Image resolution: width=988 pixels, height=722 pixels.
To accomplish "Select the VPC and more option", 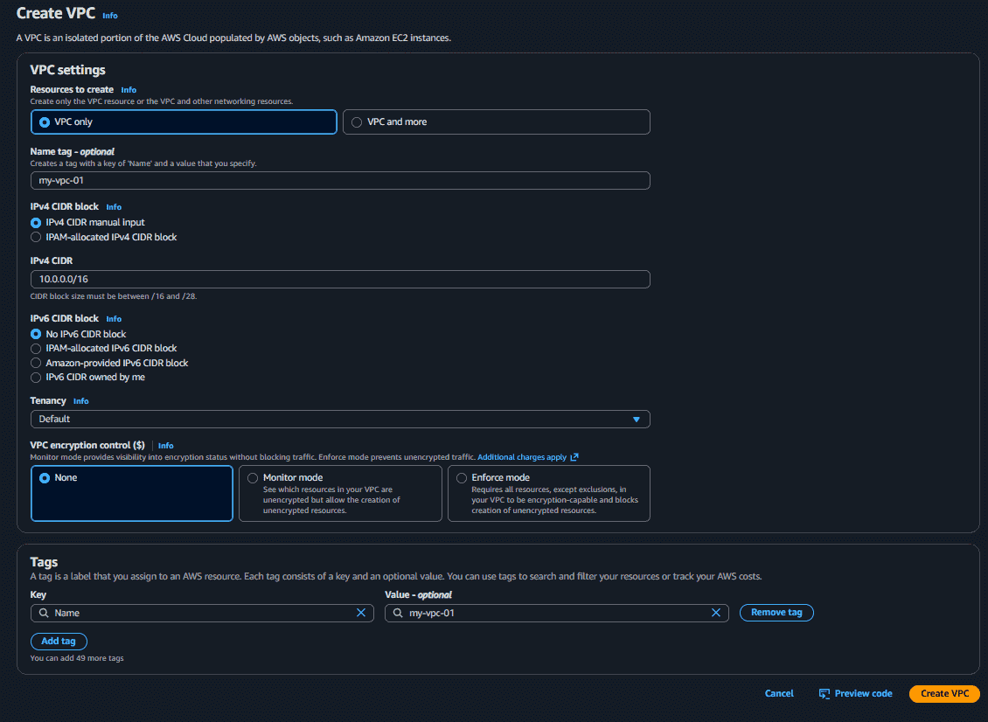I will point(496,121).
